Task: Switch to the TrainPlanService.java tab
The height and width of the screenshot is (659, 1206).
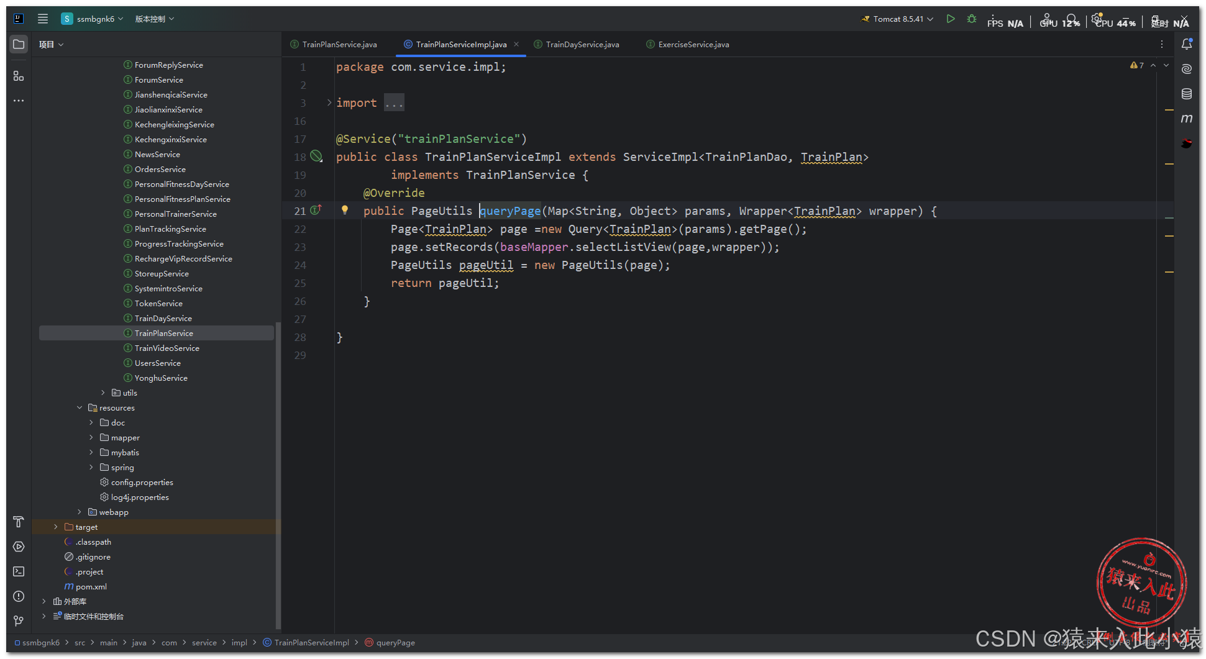Action: coord(334,44)
